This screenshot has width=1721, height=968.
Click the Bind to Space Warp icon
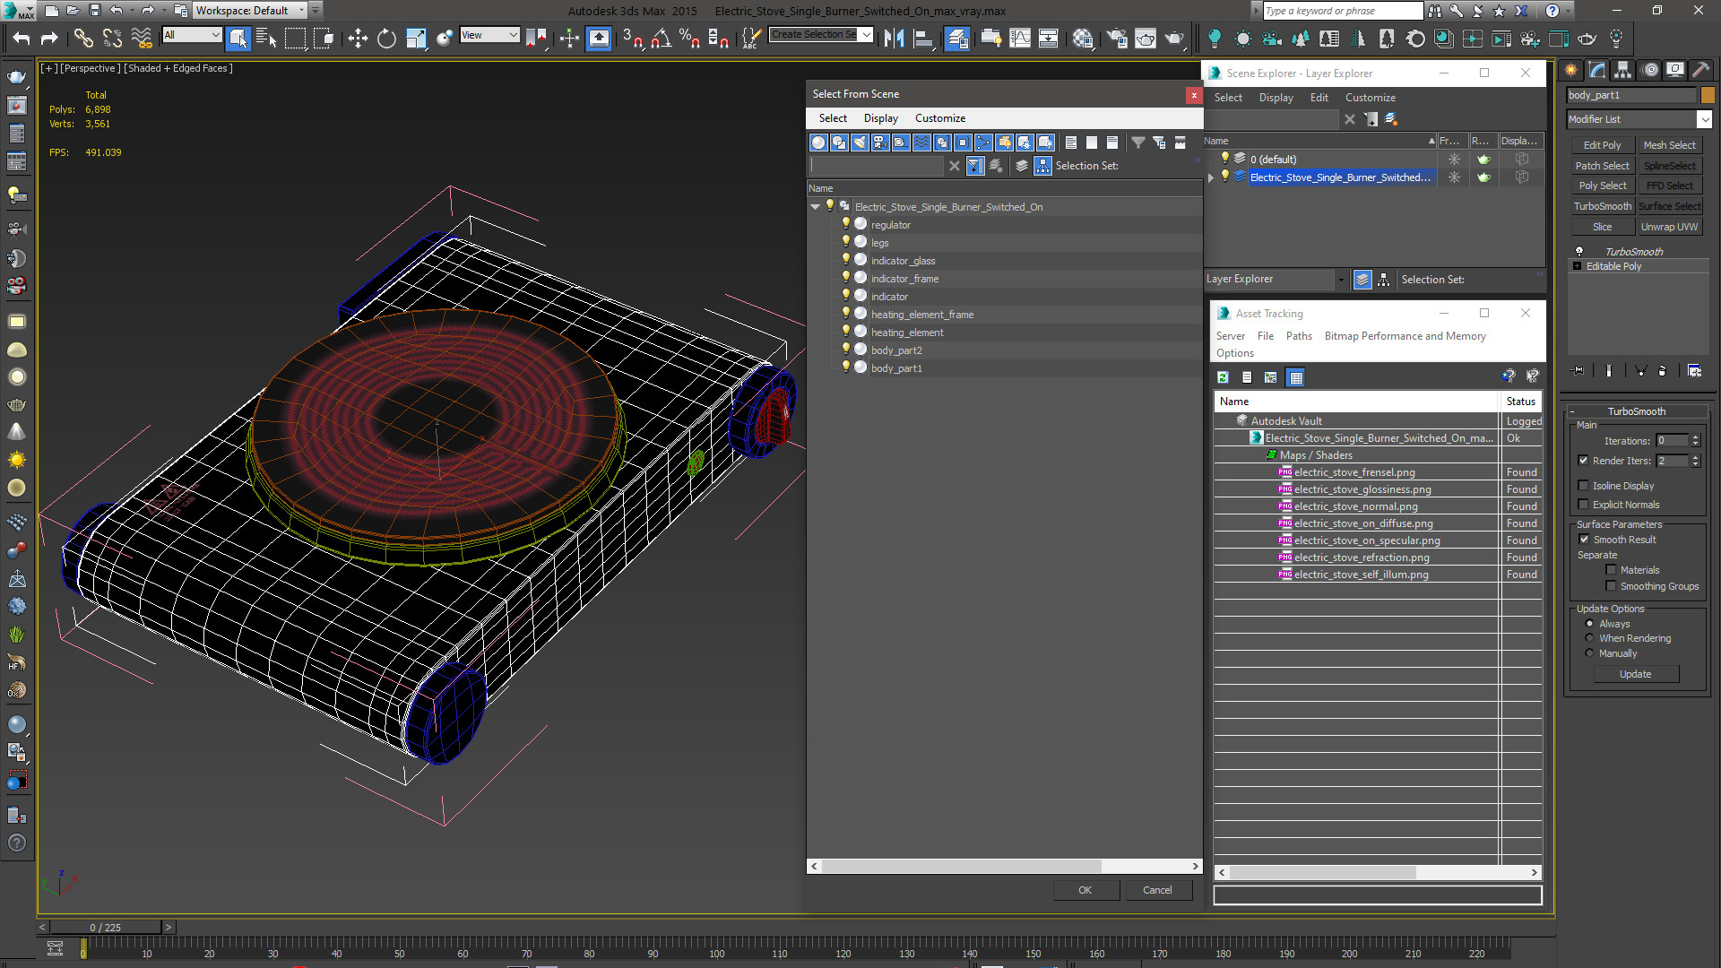pyautogui.click(x=141, y=38)
